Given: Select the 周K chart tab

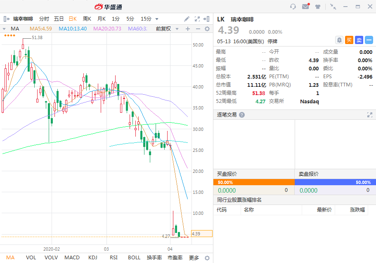Looking at the screenshot, I should click(87, 19).
